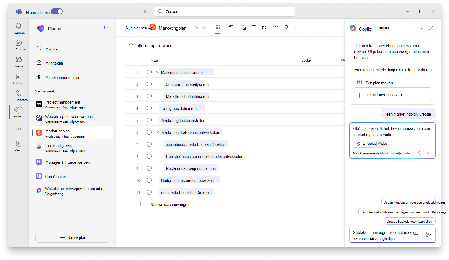Open the Schedule view icon
Image resolution: width=449 pixels, height=260 pixels.
254,27
